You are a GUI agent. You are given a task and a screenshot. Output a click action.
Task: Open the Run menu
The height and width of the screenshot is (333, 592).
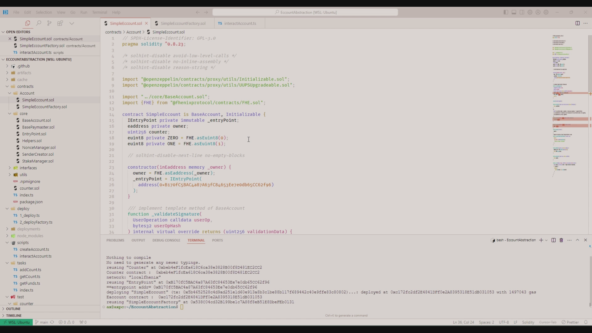coord(84,12)
